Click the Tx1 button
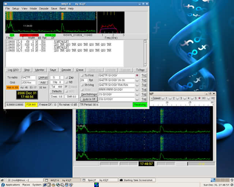 (144, 76)
